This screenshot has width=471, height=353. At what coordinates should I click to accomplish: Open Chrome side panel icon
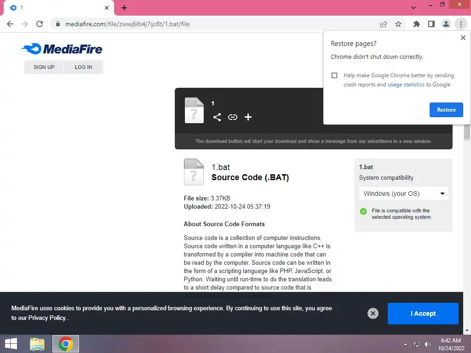tap(431, 24)
